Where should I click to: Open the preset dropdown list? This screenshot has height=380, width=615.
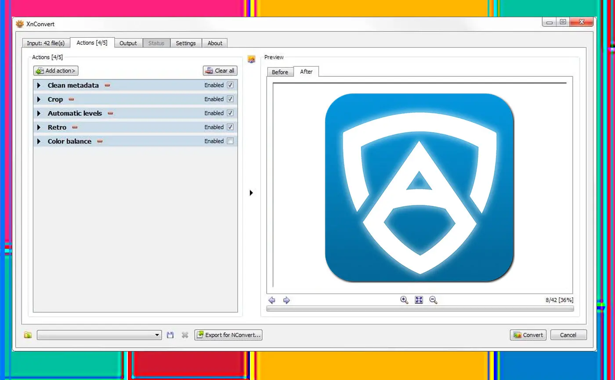[x=157, y=335]
